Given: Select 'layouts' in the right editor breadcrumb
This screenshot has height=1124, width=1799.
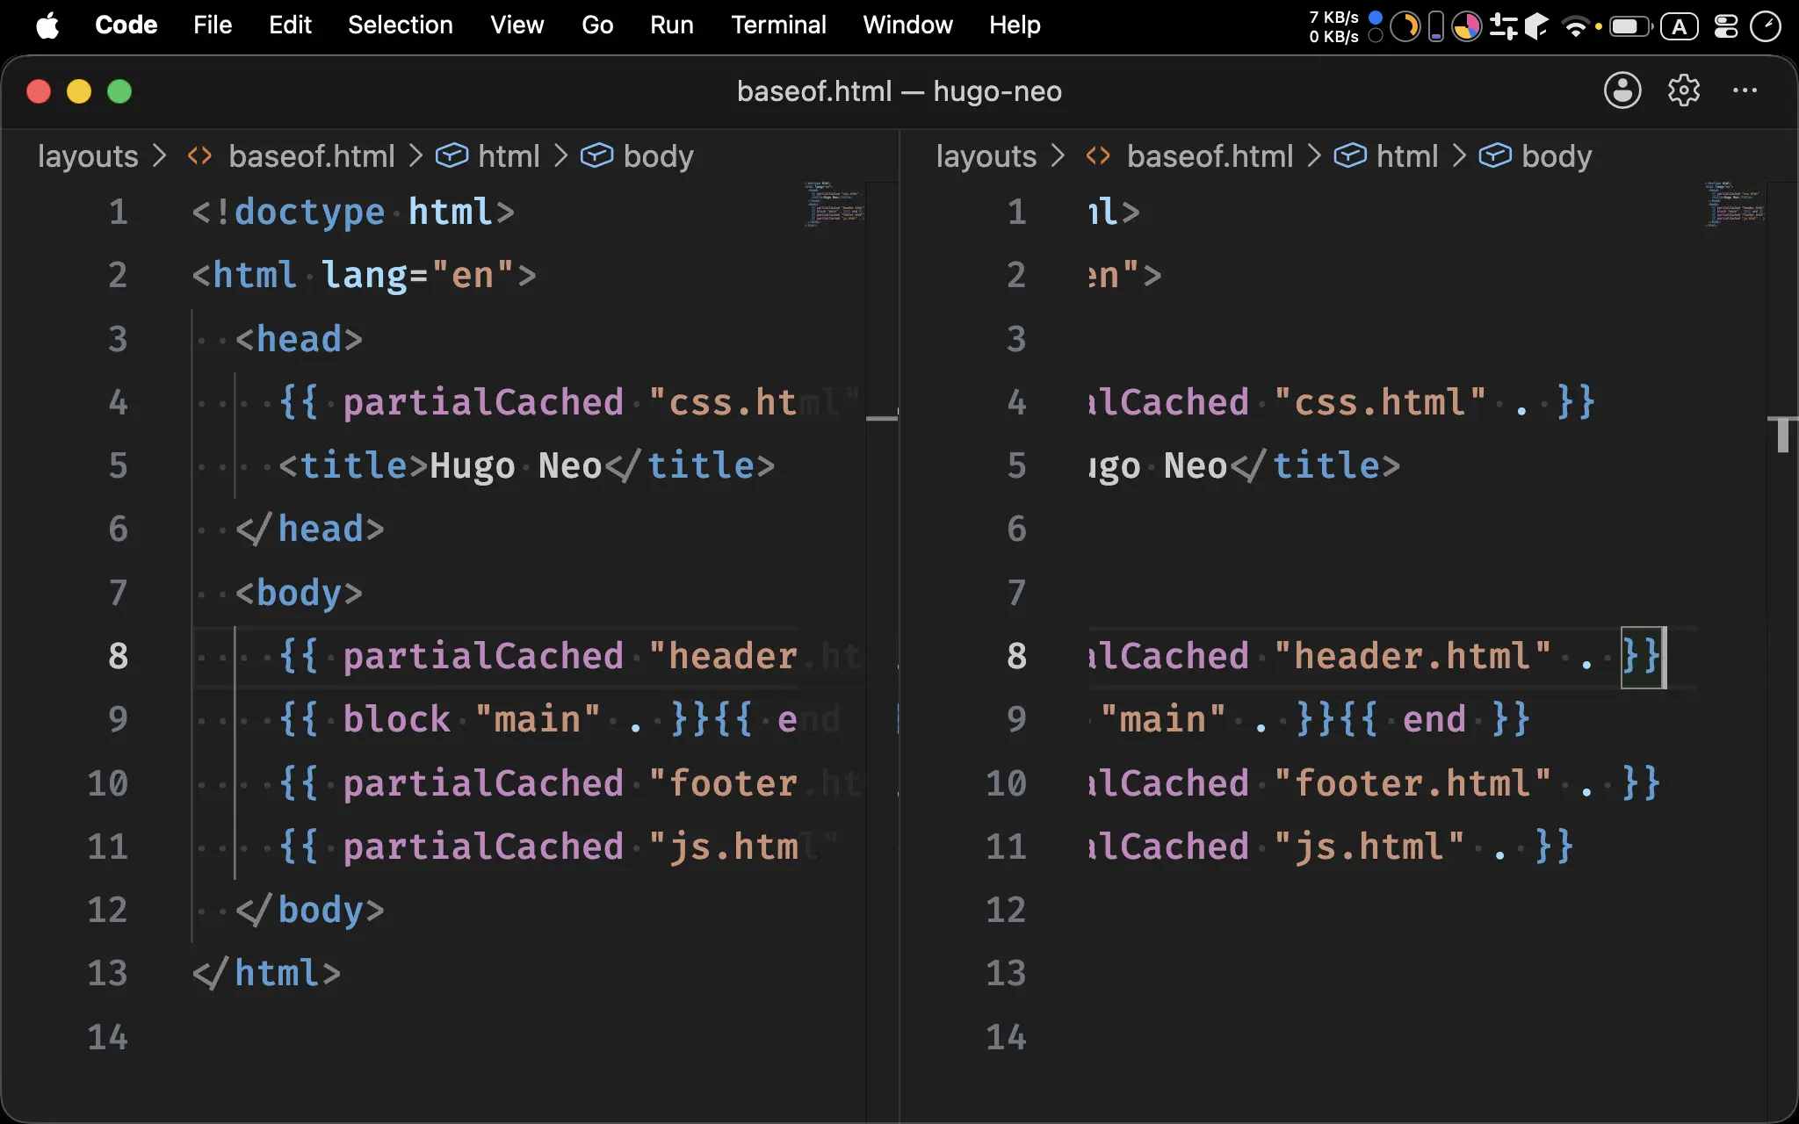Looking at the screenshot, I should [986, 156].
